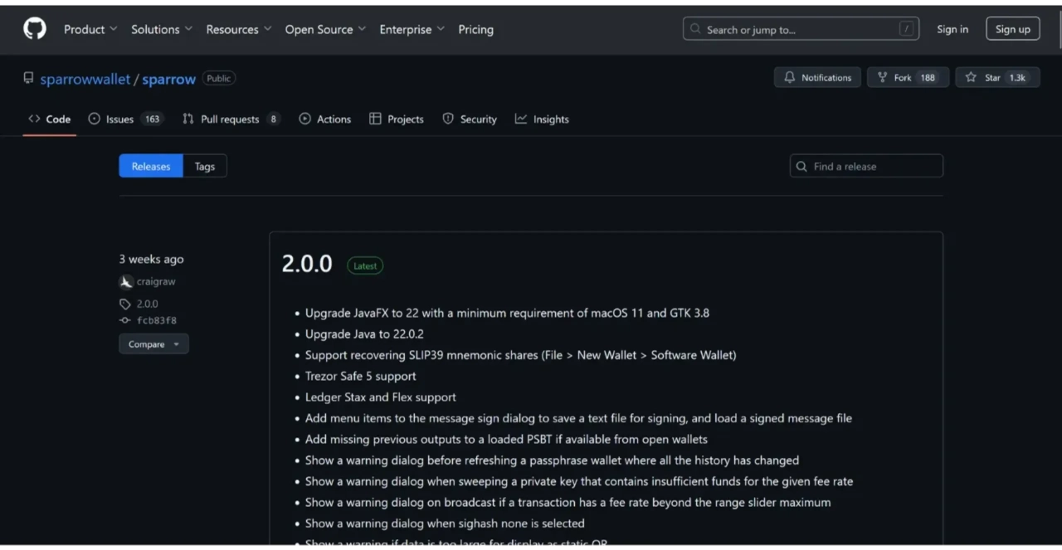The image size is (1062, 550).
Task: Go to Pull requests tab
Action: [x=230, y=119]
